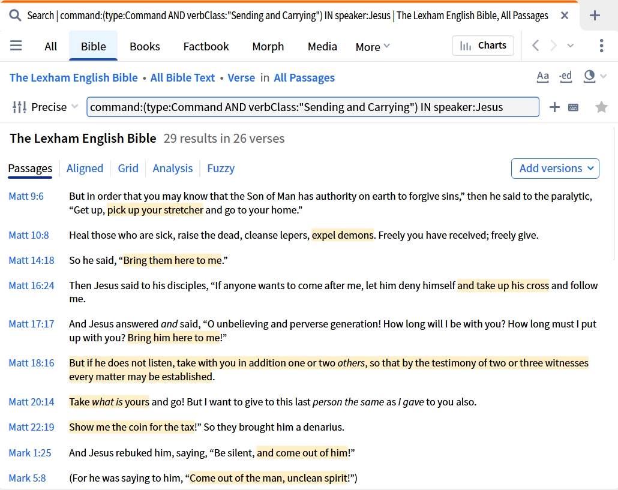
Task: Open the Charts view
Action: tap(483, 46)
